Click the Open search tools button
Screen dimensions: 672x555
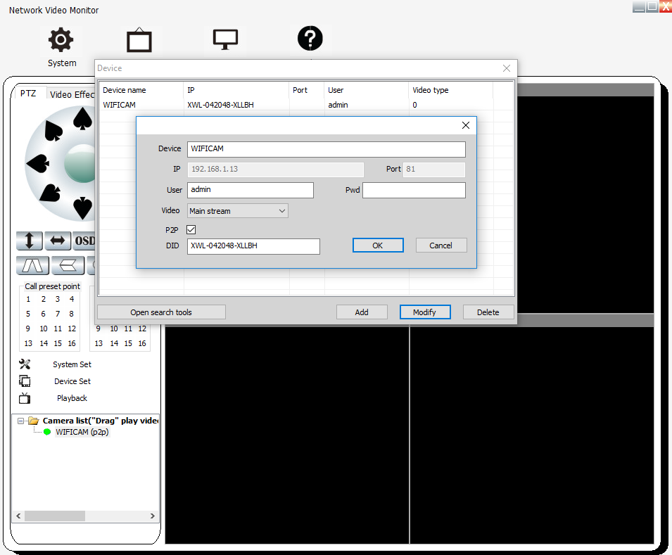(161, 312)
